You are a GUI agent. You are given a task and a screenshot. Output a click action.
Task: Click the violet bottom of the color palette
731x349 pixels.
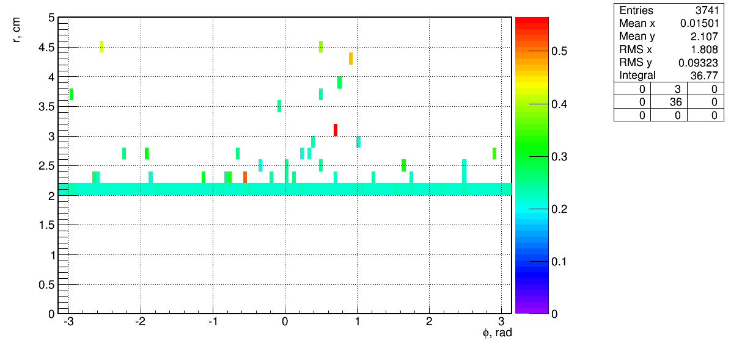532,311
